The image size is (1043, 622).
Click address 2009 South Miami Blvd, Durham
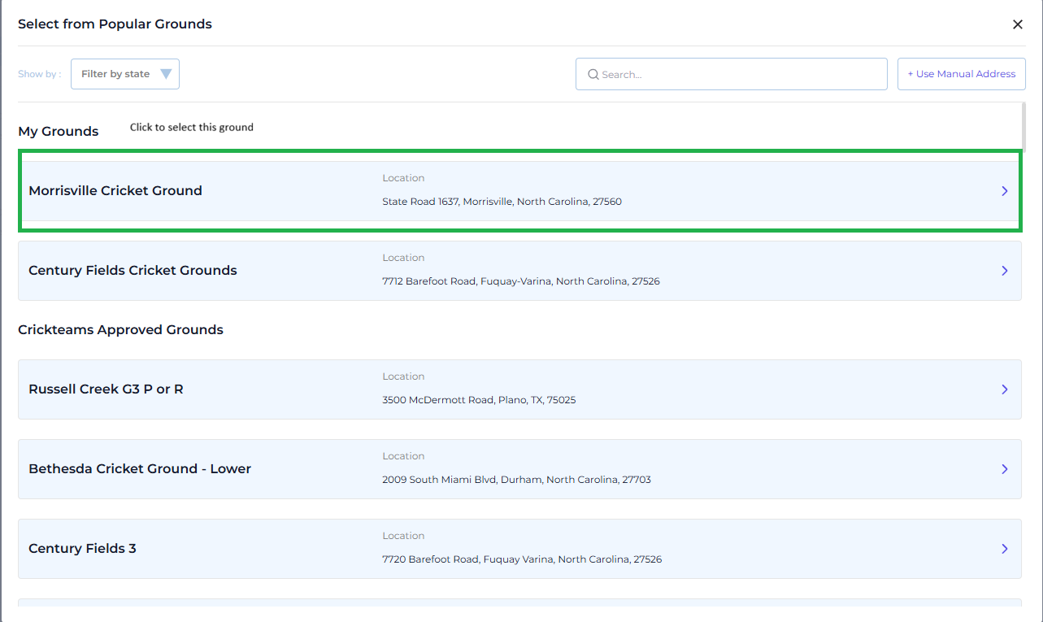point(516,480)
